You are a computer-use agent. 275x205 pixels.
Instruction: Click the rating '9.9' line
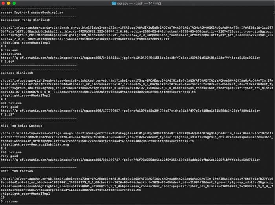point(4,46)
